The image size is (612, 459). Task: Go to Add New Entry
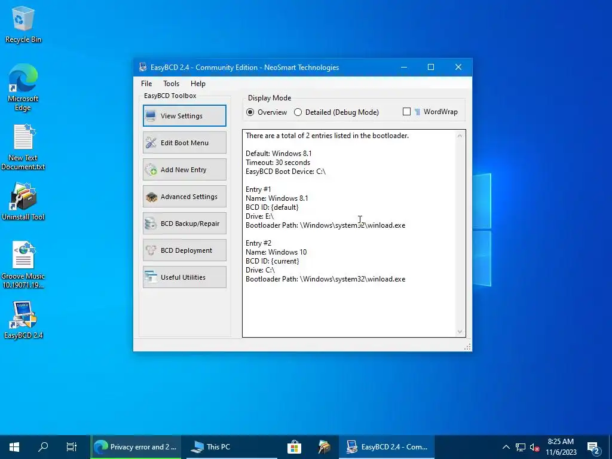[x=185, y=169]
